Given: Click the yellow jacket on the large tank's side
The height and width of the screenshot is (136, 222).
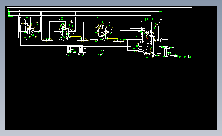Looking at the screenshot, I should click(x=143, y=48).
